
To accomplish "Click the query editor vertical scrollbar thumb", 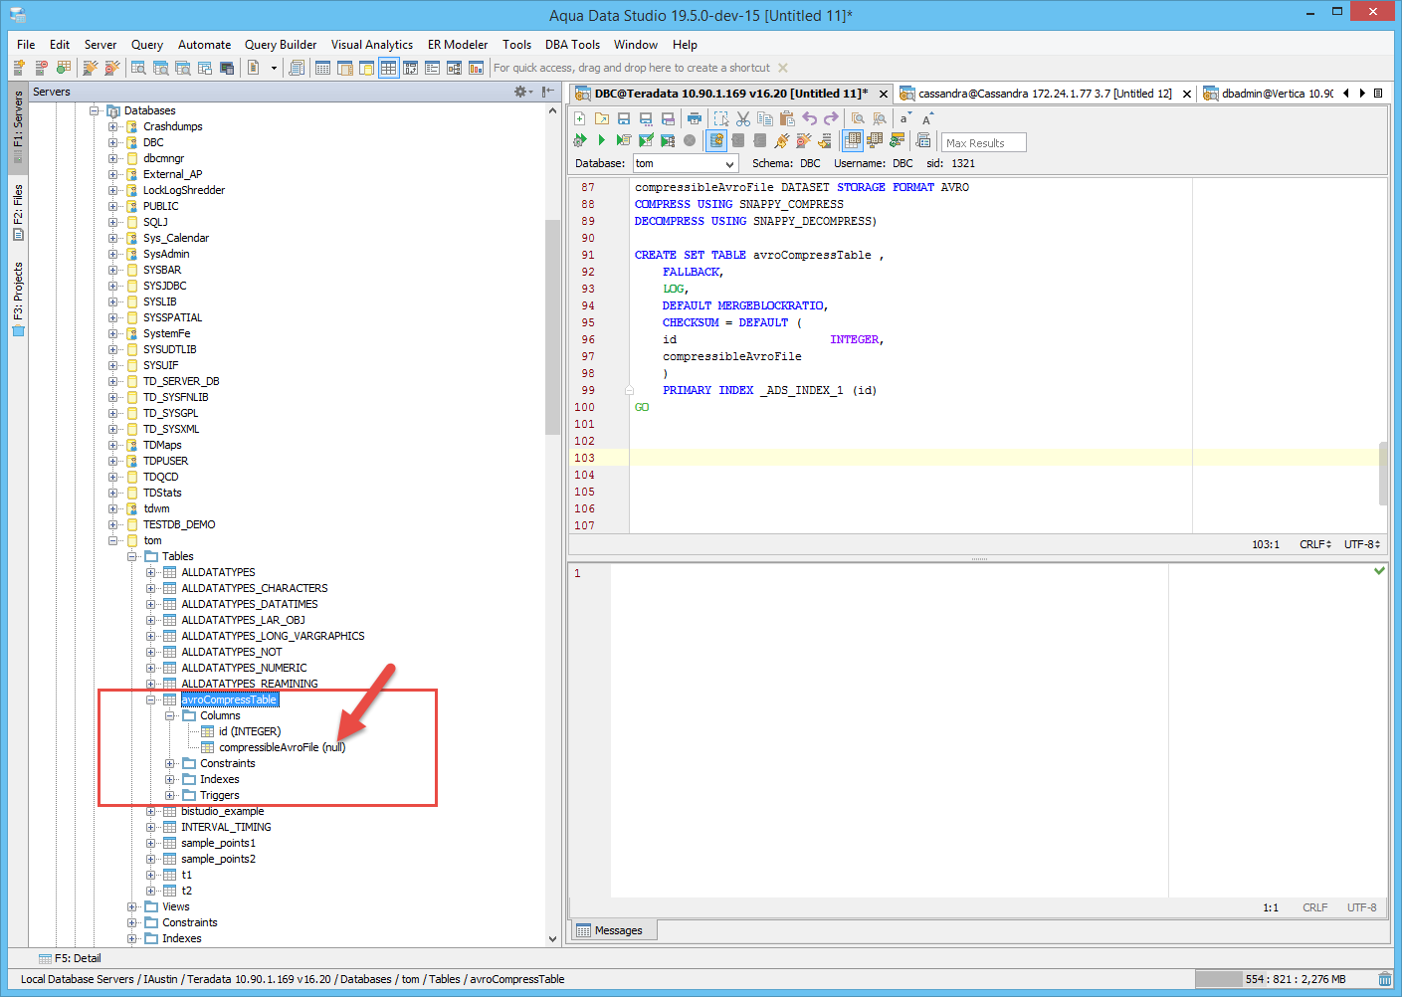I will (1382, 474).
